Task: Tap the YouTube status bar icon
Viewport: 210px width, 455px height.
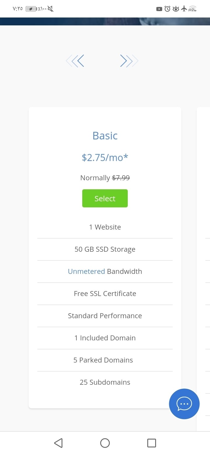Action: tap(159, 9)
